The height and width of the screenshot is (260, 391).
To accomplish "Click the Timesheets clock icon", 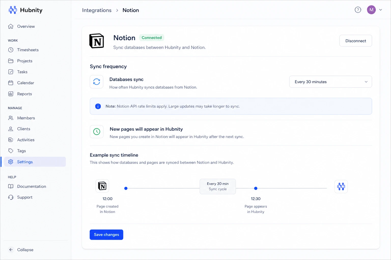I will click(x=11, y=50).
